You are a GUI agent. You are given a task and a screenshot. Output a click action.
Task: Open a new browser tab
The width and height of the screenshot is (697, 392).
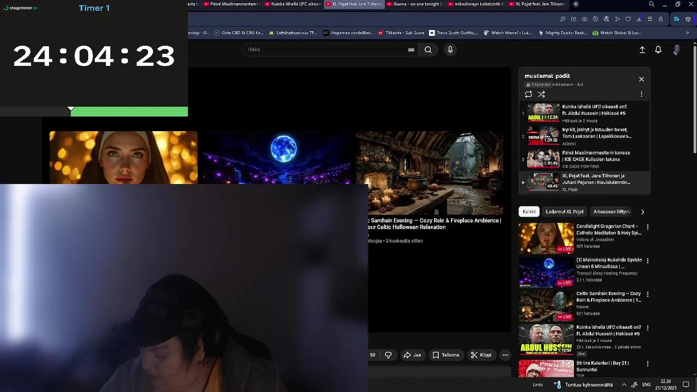tap(576, 4)
